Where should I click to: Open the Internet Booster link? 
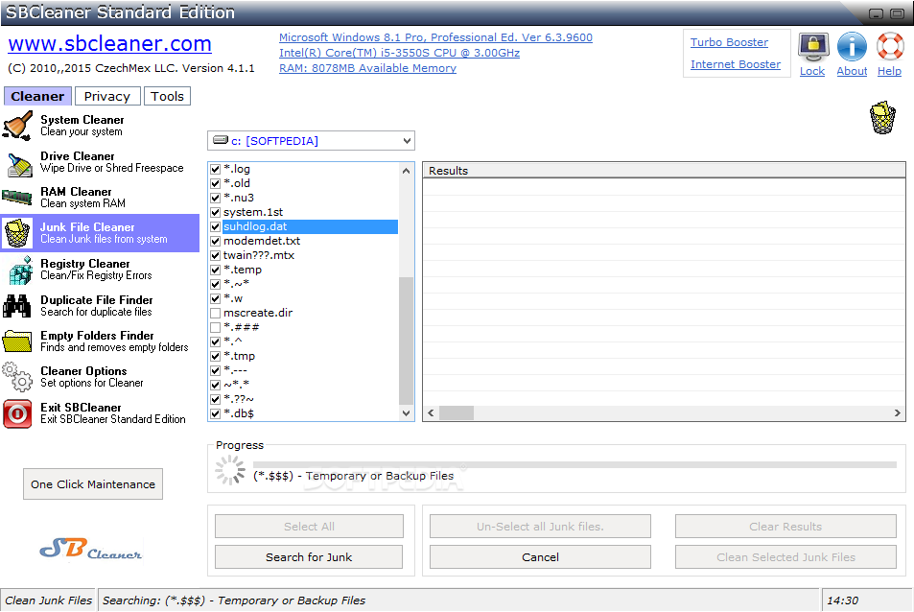[x=736, y=64]
